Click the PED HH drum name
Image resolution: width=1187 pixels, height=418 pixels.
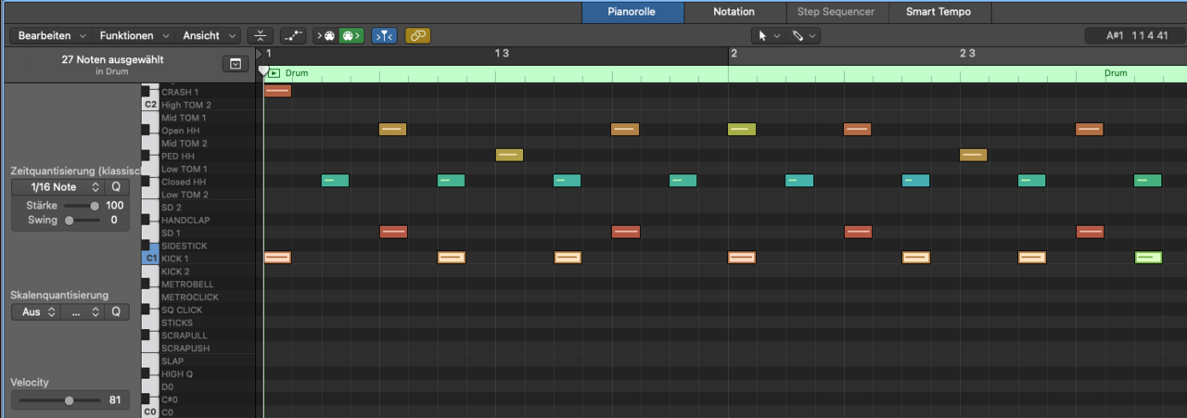(x=176, y=156)
